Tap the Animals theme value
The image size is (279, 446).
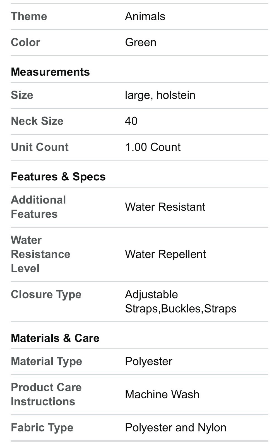145,16
